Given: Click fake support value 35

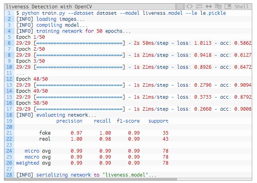Looking at the screenshot, I should (x=166, y=133).
